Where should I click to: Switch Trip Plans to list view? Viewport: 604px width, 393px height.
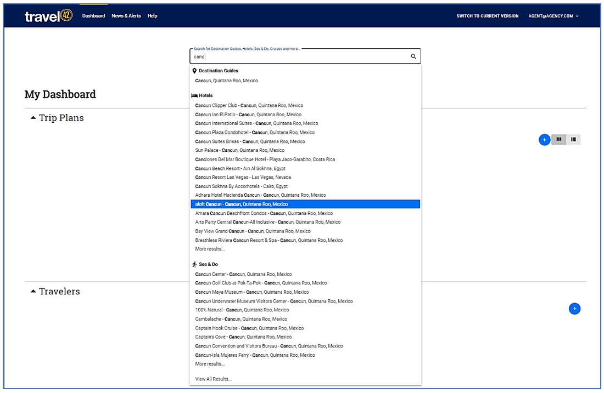[x=573, y=140]
